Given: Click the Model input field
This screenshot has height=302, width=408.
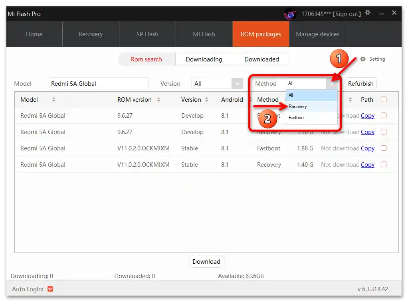Looking at the screenshot, I should click(x=98, y=83).
